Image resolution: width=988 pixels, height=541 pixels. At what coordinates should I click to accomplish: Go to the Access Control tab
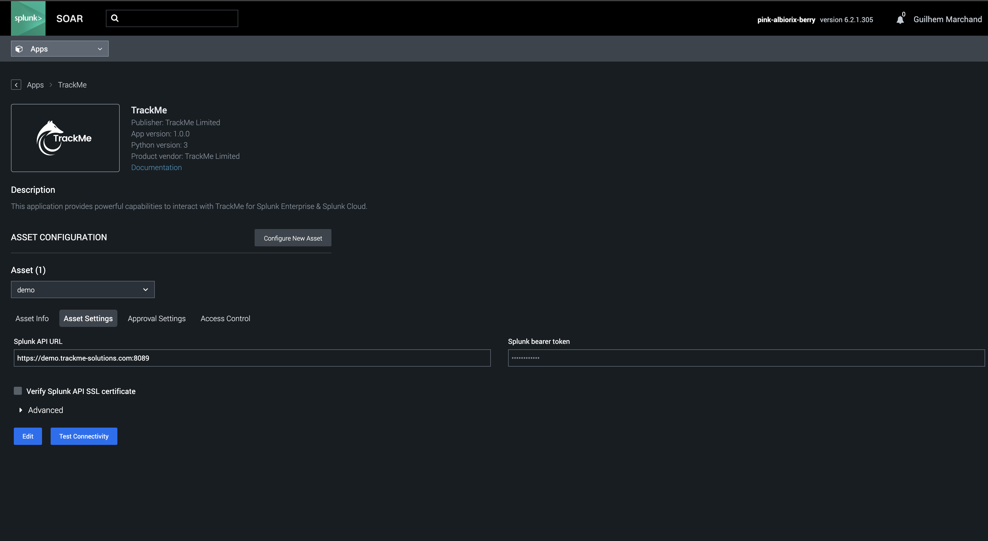[x=226, y=319]
